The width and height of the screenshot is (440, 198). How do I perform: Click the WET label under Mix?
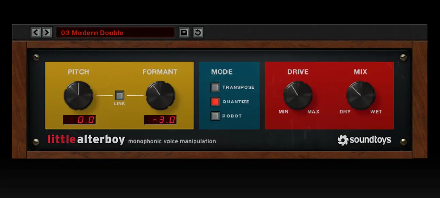tap(376, 112)
